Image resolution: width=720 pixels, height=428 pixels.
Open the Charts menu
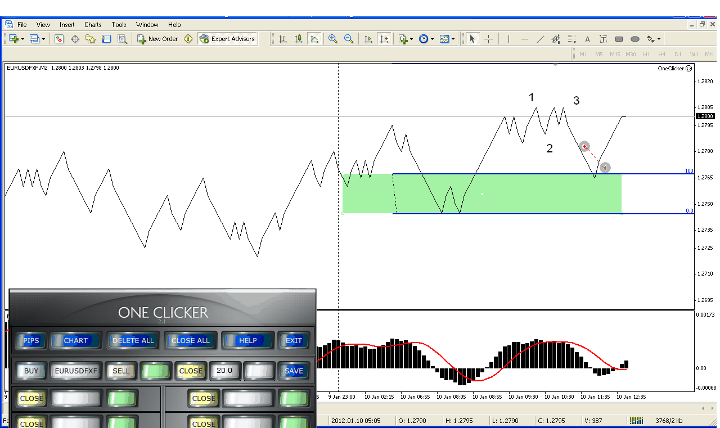93,25
